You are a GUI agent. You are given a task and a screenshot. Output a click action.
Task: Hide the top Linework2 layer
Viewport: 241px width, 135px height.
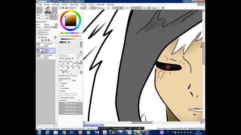tap(38, 44)
